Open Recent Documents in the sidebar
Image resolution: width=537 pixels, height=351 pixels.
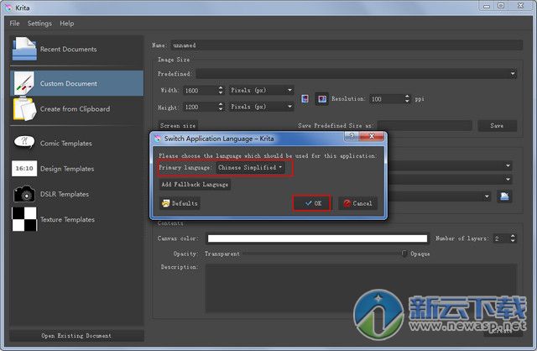[67, 50]
